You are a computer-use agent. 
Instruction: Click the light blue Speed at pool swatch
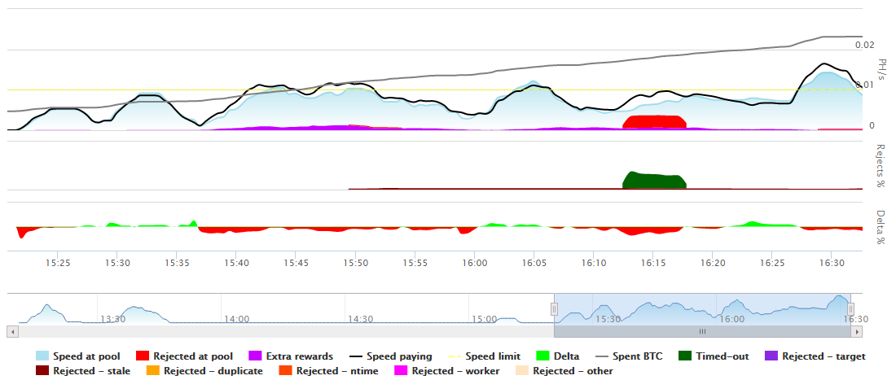click(42, 356)
